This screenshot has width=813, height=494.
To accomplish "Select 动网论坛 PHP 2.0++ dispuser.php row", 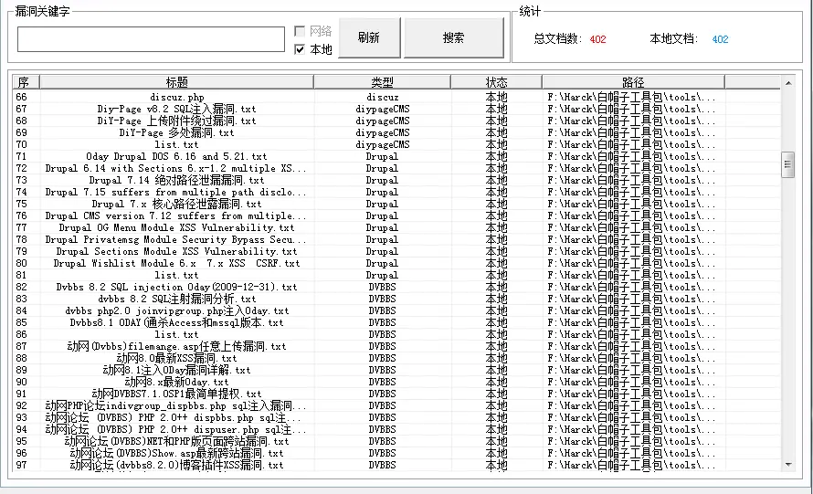I will [x=175, y=431].
